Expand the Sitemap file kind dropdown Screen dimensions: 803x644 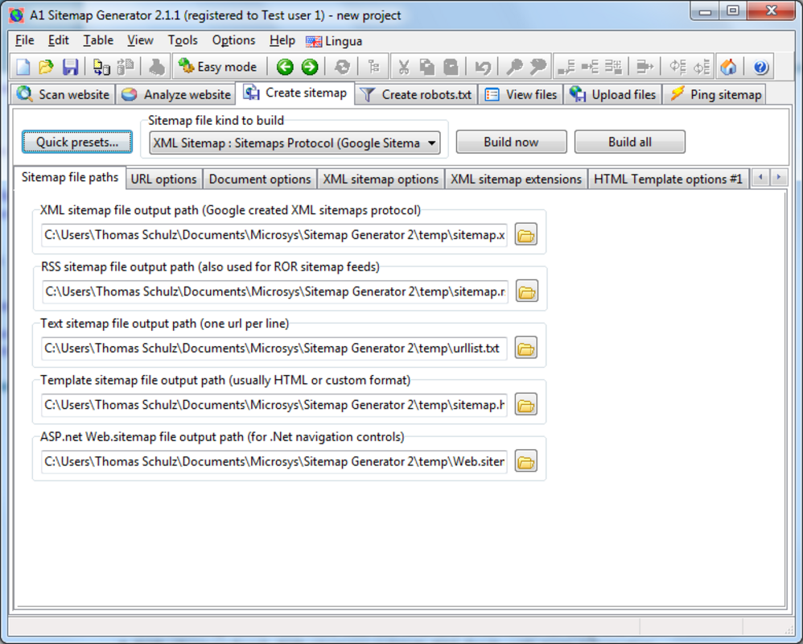click(432, 143)
